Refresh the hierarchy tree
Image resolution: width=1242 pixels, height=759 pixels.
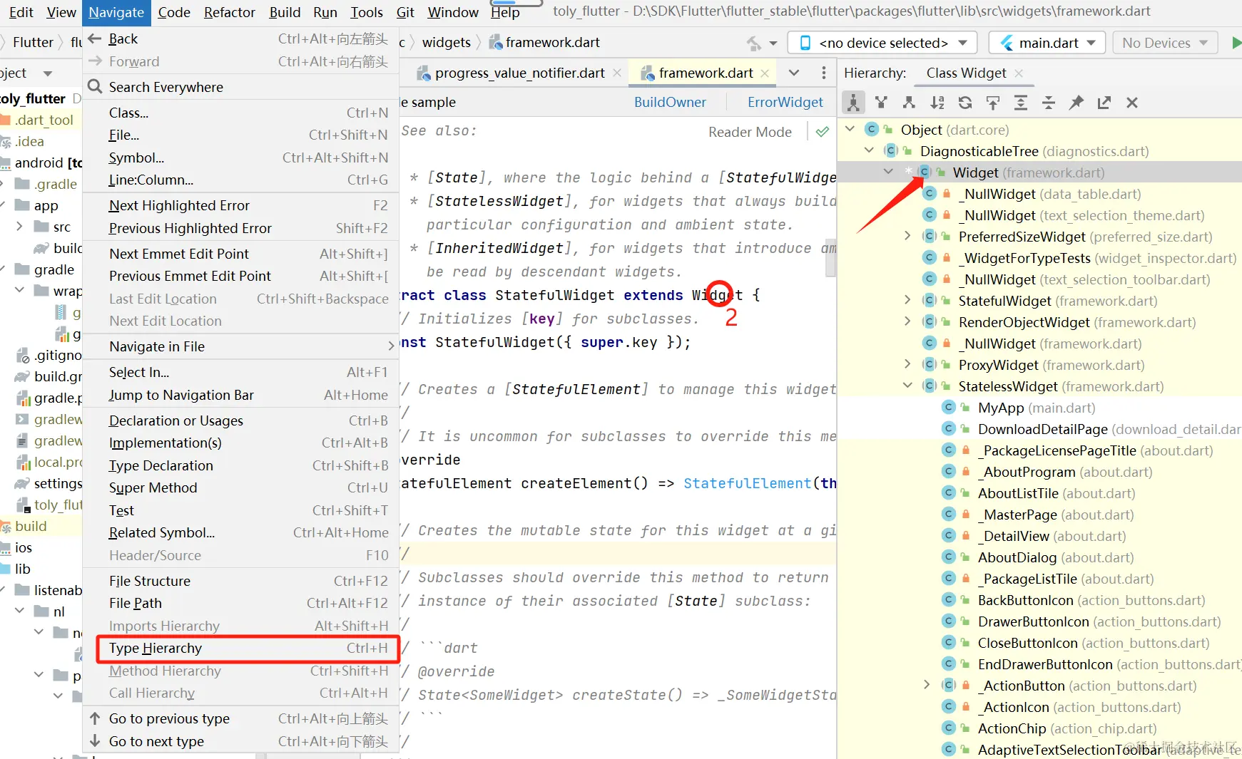[x=964, y=103]
